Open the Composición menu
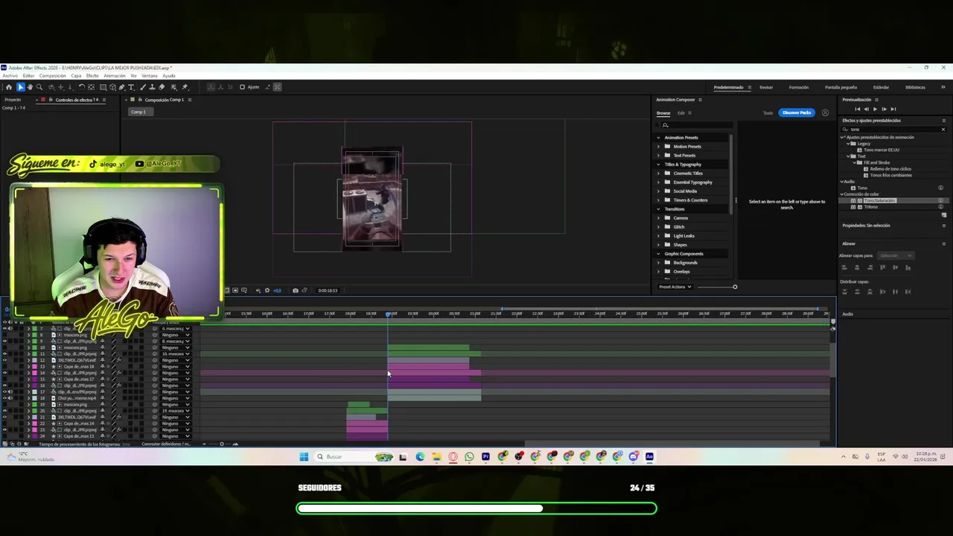Image resolution: width=953 pixels, height=536 pixels. coord(52,75)
